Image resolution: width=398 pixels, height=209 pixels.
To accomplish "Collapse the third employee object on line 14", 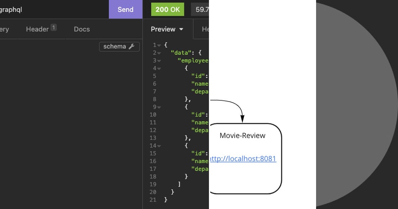I will pos(159,146).
